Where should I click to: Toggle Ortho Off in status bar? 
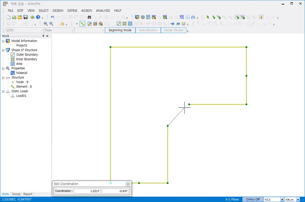click(253, 200)
